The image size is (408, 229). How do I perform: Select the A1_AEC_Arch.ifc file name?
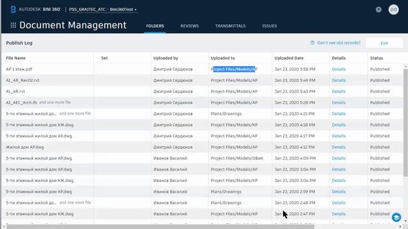click(22, 103)
